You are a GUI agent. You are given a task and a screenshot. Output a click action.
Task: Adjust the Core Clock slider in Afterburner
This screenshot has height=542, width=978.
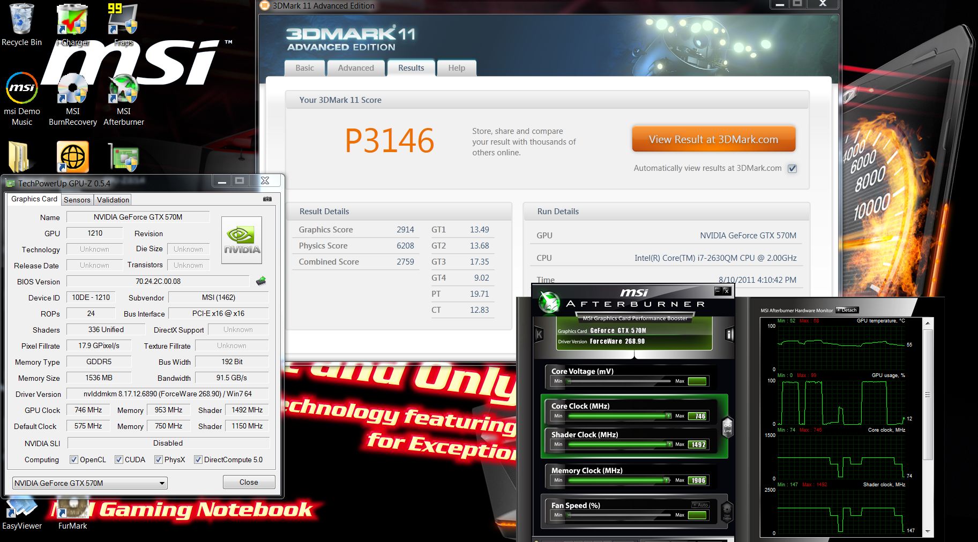[x=619, y=416]
